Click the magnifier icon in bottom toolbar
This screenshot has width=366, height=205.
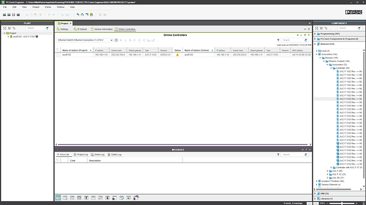pos(65,198)
